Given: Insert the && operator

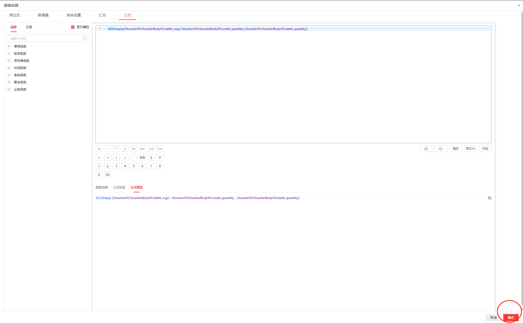Looking at the screenshot, I should 142,158.
